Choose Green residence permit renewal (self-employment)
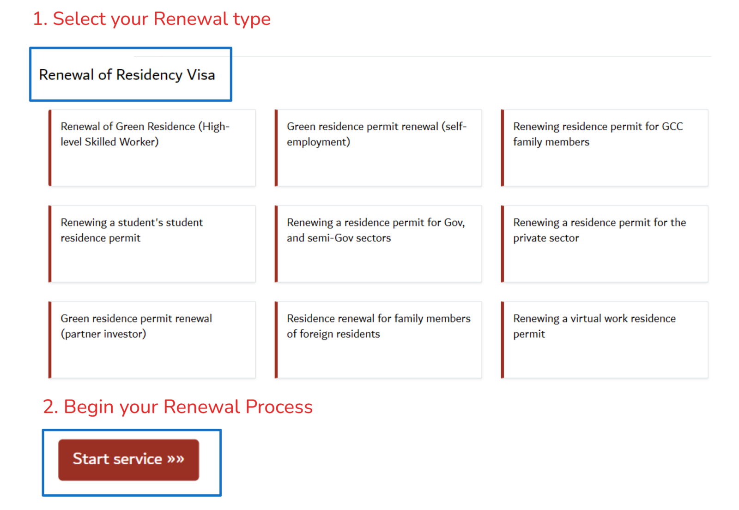Viewport: 739px width, 510px height. 378,148
